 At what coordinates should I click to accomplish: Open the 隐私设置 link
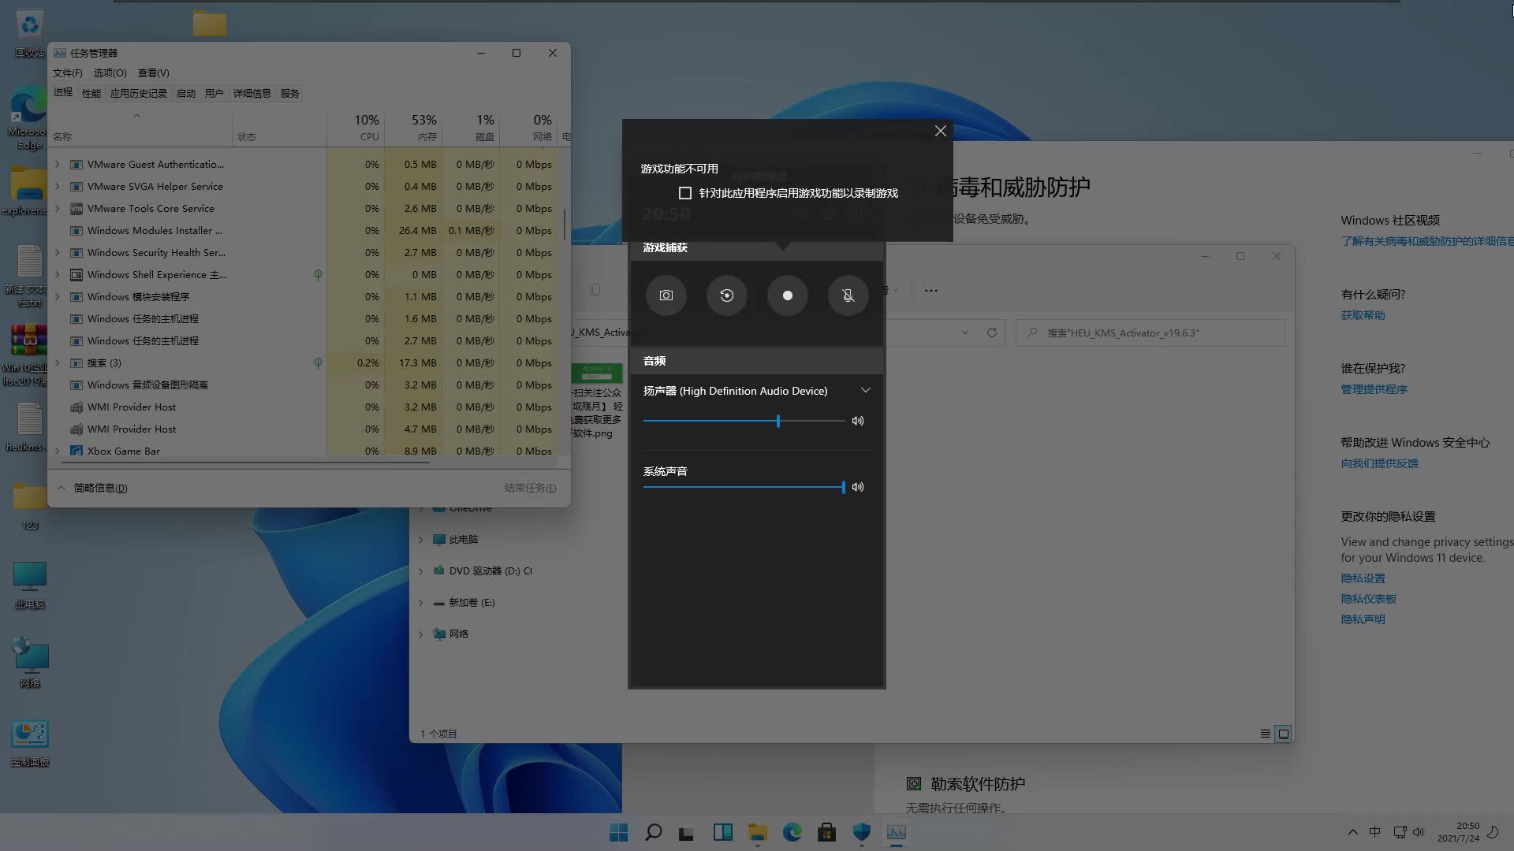click(x=1363, y=578)
